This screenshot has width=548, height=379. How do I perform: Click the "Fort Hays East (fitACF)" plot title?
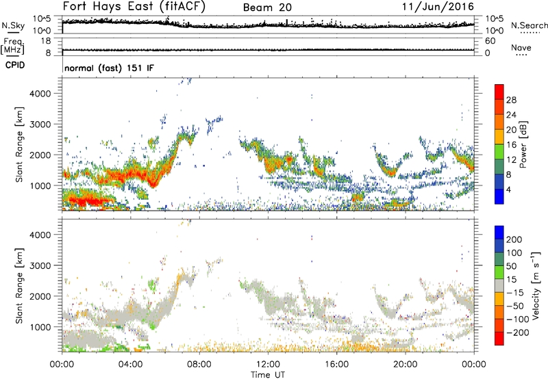point(134,7)
